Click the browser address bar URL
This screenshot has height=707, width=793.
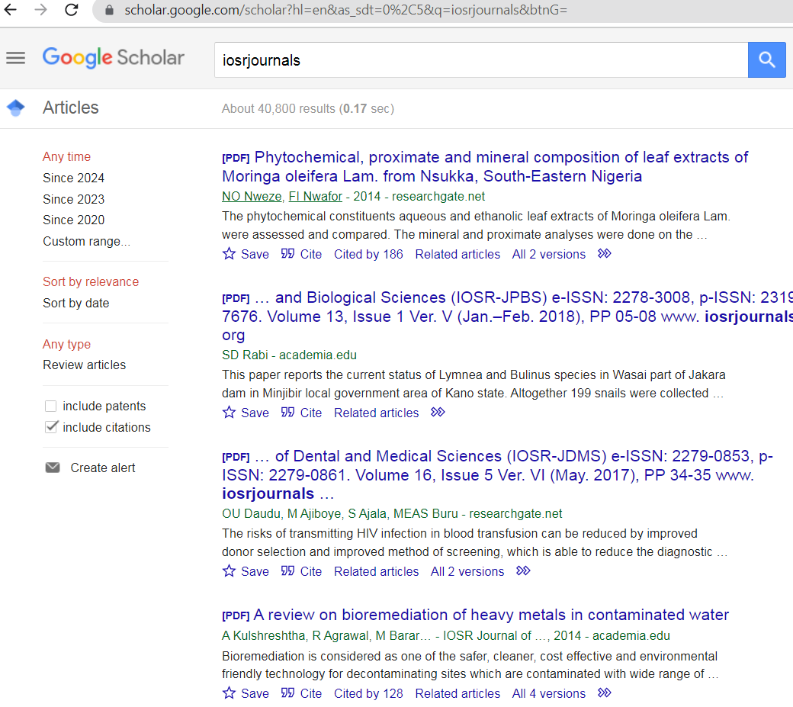point(346,10)
